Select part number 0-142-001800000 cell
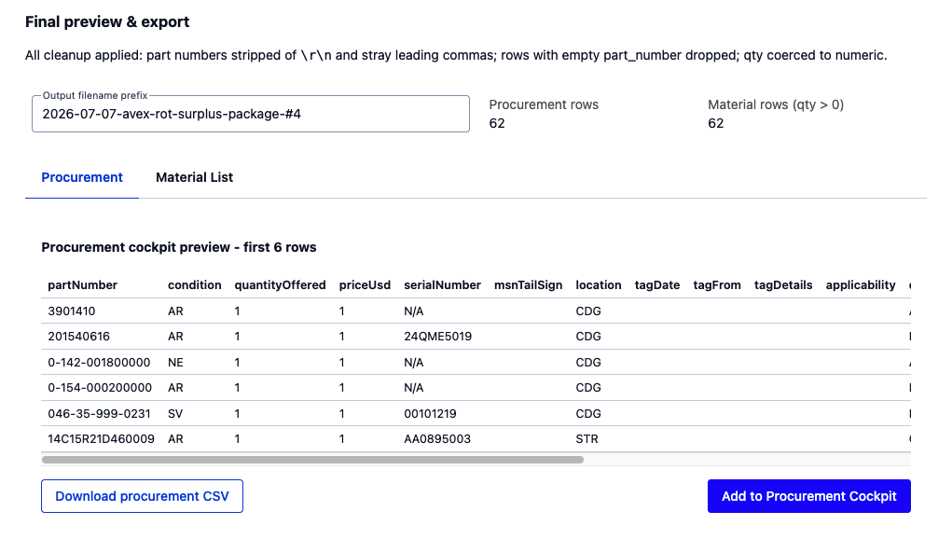The image size is (952, 539). (x=99, y=363)
